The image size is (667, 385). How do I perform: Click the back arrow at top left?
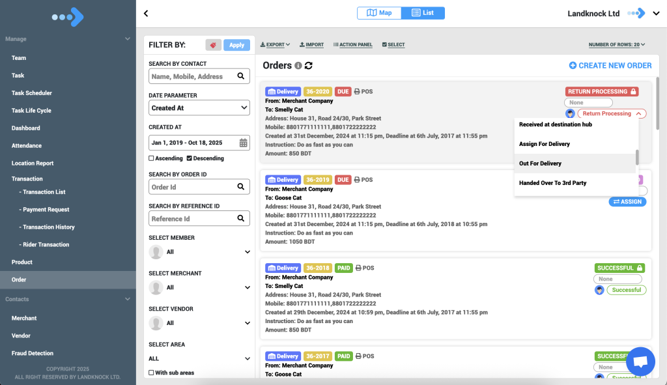tap(146, 13)
